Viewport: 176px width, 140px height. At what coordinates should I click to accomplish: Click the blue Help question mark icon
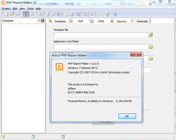click(115, 14)
